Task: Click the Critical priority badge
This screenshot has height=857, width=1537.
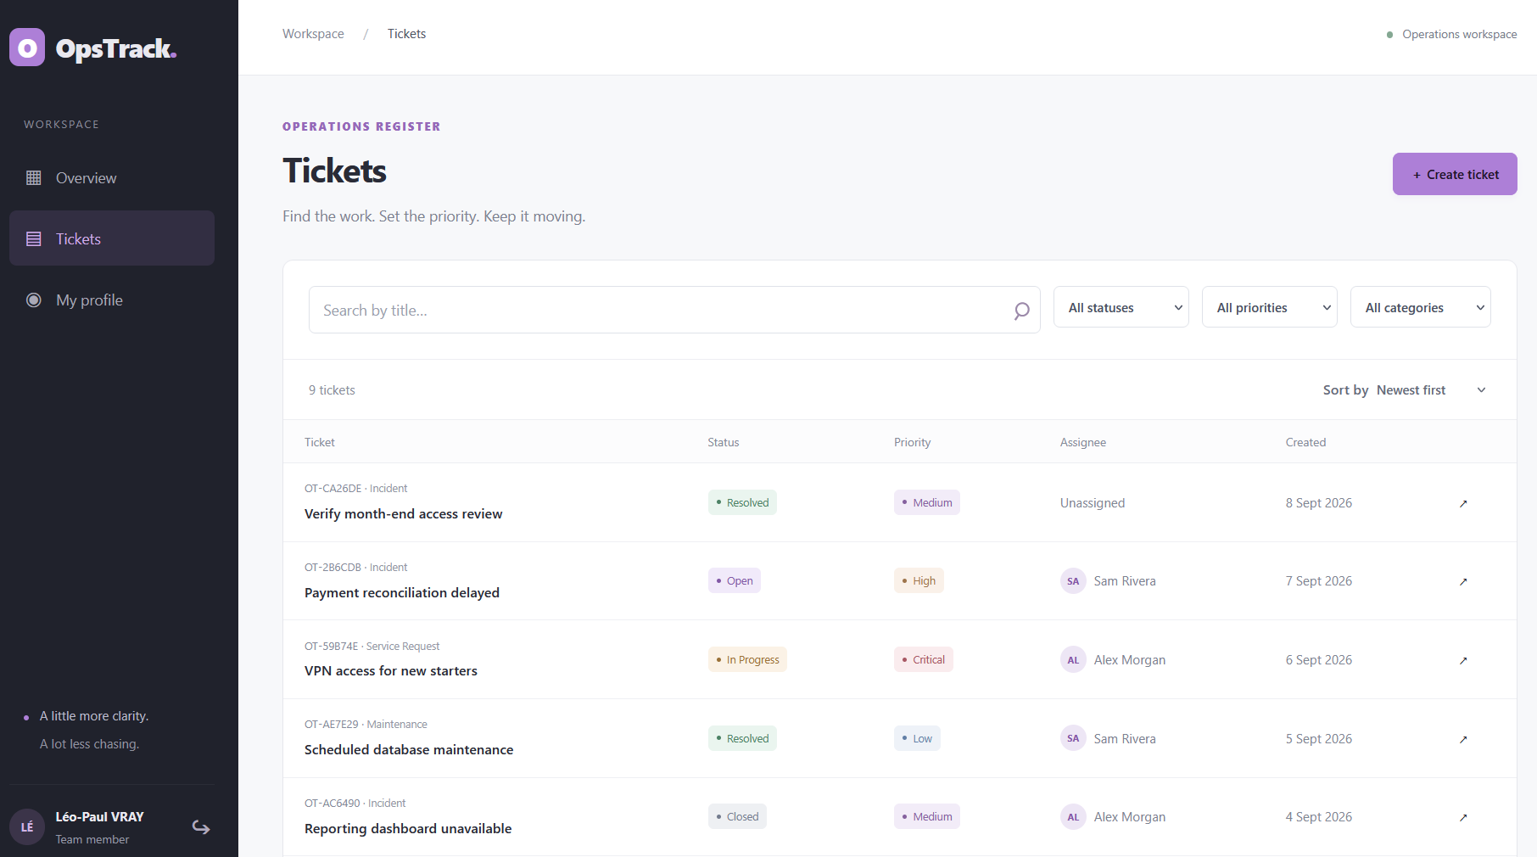Action: coord(924,659)
